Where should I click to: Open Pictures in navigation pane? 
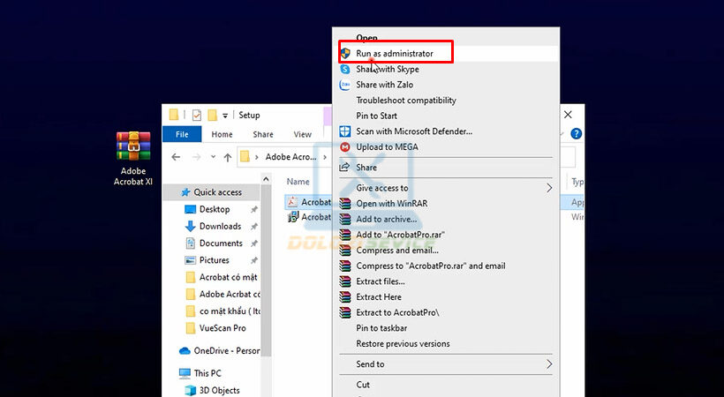tap(215, 260)
